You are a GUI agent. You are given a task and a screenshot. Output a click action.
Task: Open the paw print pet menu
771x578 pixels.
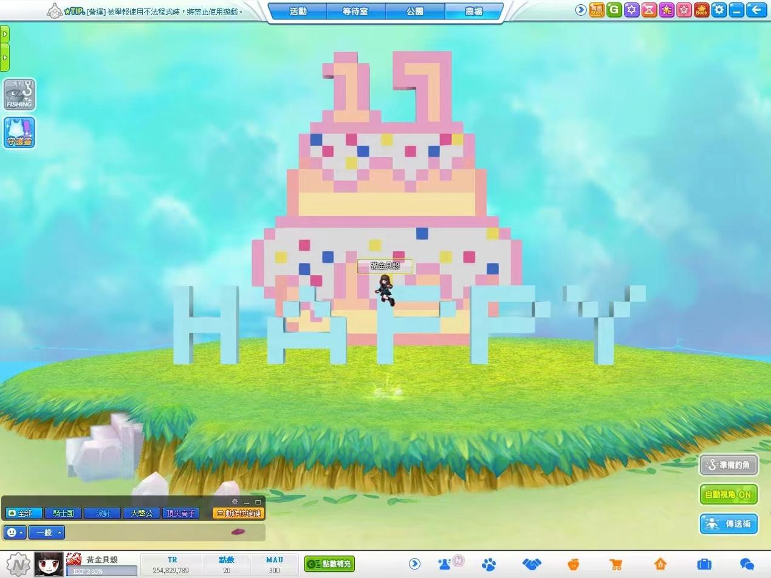[x=488, y=564]
